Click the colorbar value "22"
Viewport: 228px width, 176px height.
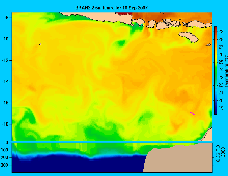click(221, 85)
